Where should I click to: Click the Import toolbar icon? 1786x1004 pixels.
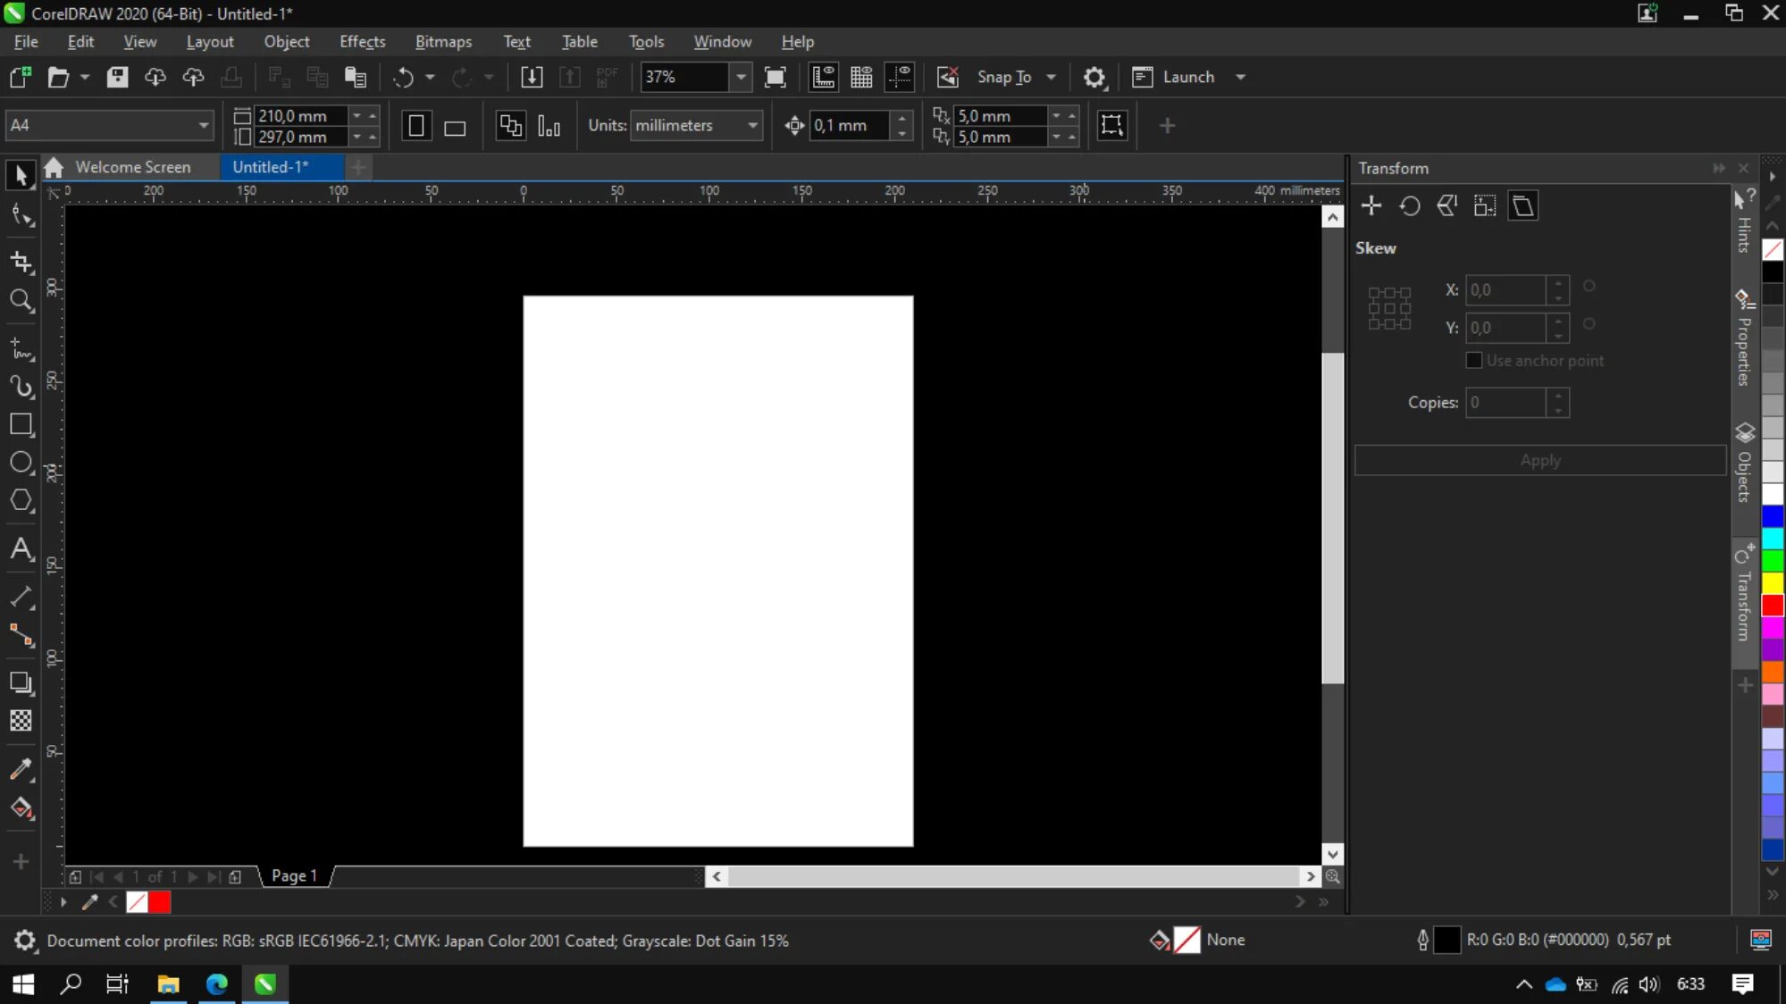pyautogui.click(x=531, y=78)
